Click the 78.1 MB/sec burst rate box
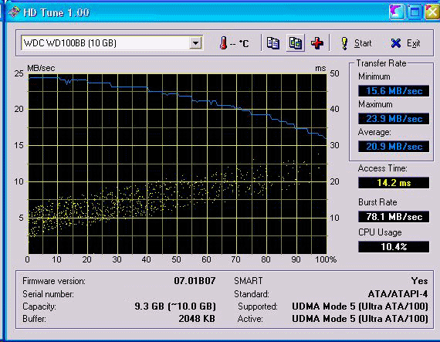This screenshot has height=342, width=440. 394,217
